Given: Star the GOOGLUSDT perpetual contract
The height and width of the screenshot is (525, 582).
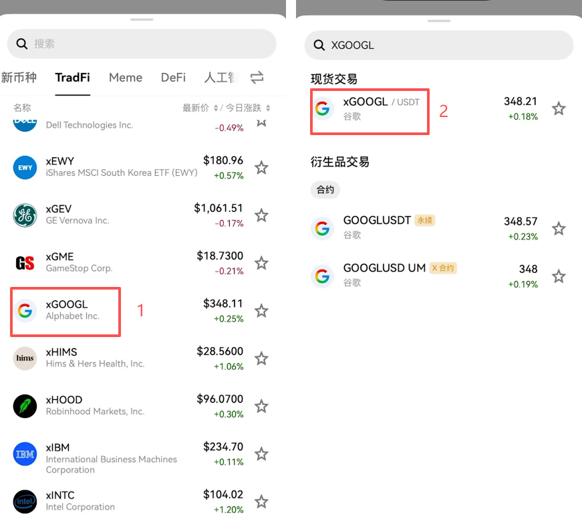Looking at the screenshot, I should 559,229.
